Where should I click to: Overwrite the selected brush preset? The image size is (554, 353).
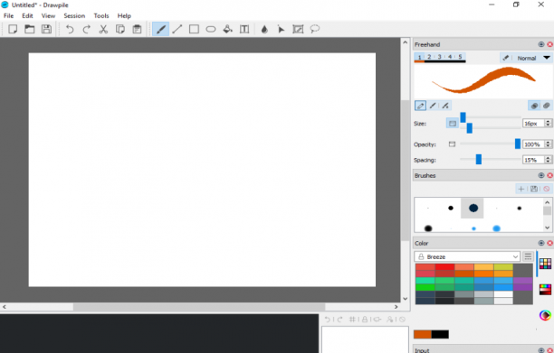point(534,189)
